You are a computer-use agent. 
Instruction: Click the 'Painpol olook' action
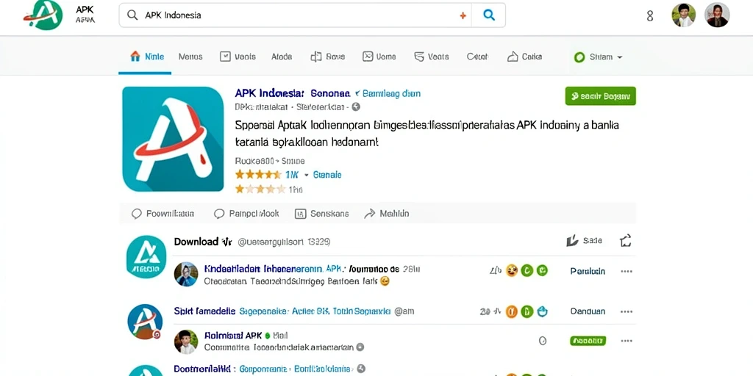coord(246,214)
